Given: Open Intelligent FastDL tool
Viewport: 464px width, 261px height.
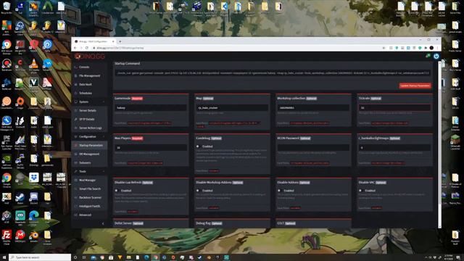Looking at the screenshot, I should [x=89, y=206].
